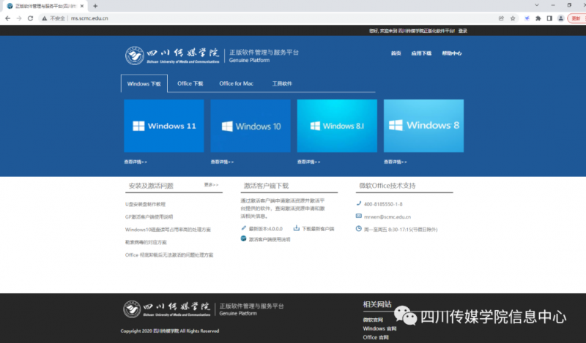Screen dimensions: 586x343
Task: Select the Office for Mac tab
Action: click(x=236, y=84)
